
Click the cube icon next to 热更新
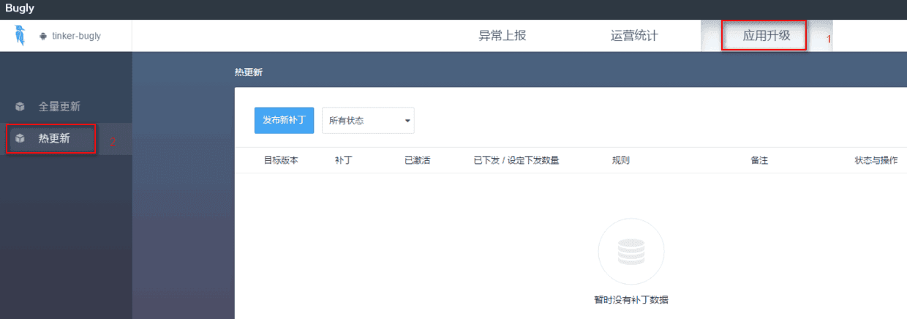pyautogui.click(x=20, y=138)
